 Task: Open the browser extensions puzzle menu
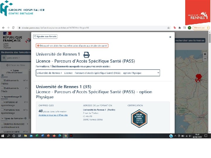(x=180, y=28)
